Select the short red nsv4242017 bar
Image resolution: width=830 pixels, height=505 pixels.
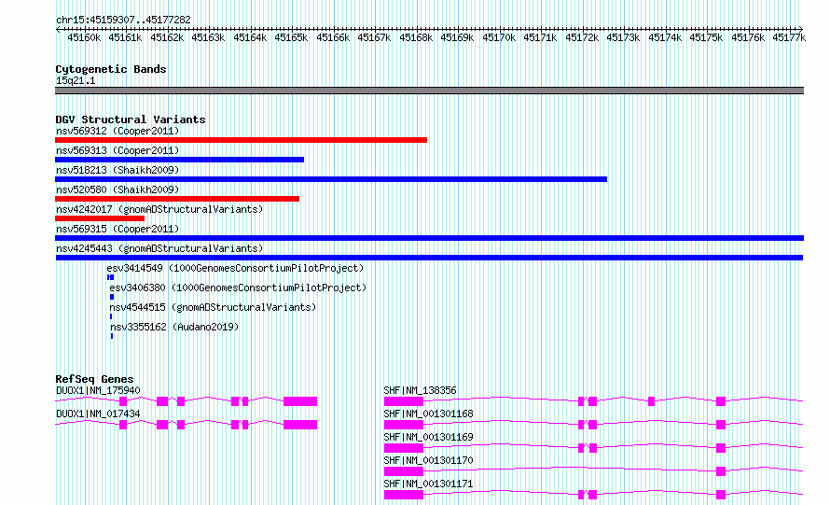(x=100, y=218)
